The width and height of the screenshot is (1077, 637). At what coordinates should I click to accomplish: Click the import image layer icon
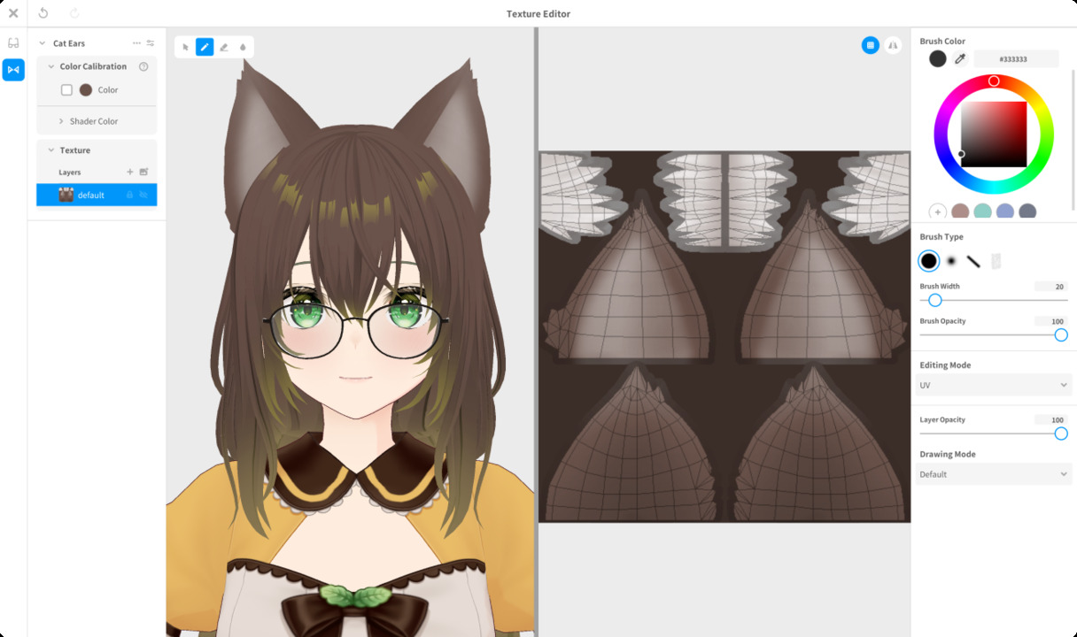[x=143, y=173]
